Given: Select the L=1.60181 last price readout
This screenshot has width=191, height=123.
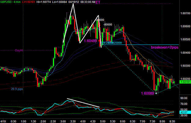Looking at the screenshot, I should pos(29,2).
